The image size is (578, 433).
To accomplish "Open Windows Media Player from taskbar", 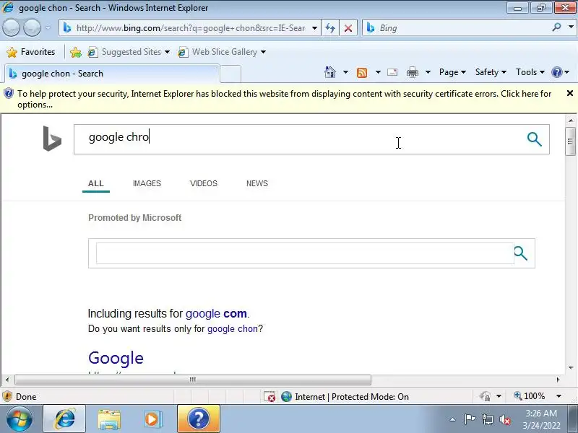I will 152,419.
